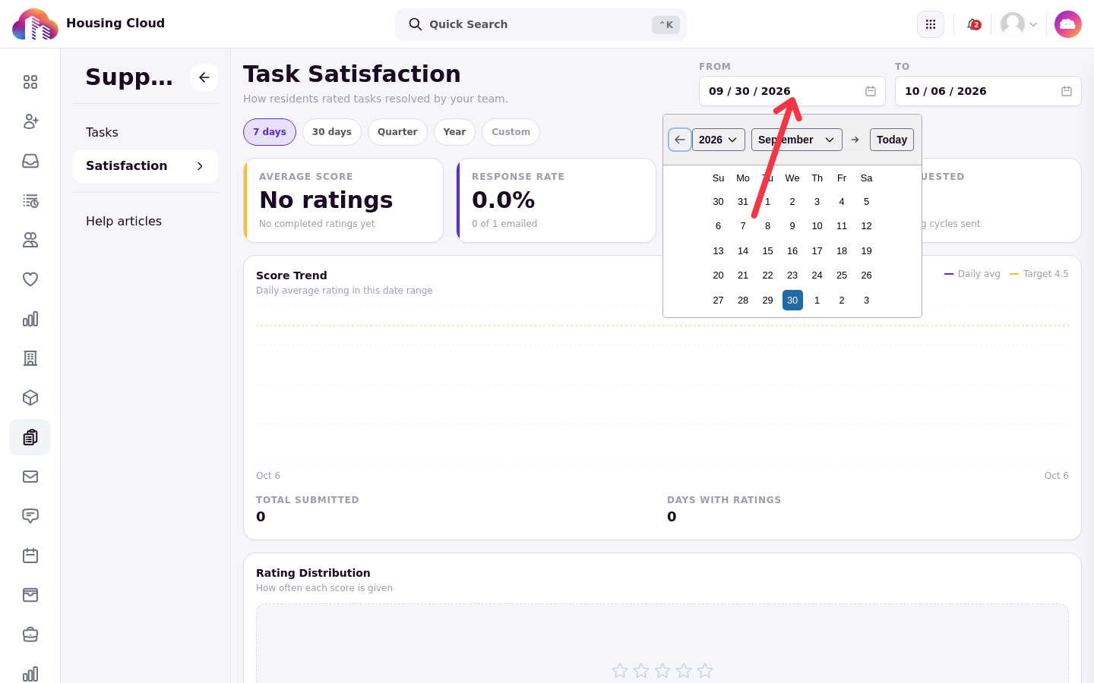
Task: Click the pink cloud avatar icon
Action: click(1068, 24)
